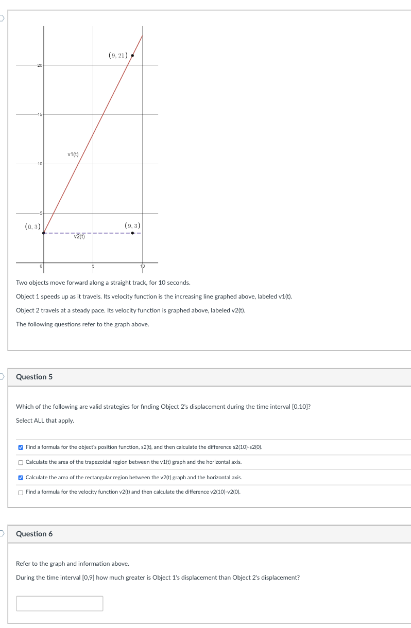This screenshot has width=411, height=628.
Task: Select the v2(t) label on the graph
Action: tap(78, 236)
